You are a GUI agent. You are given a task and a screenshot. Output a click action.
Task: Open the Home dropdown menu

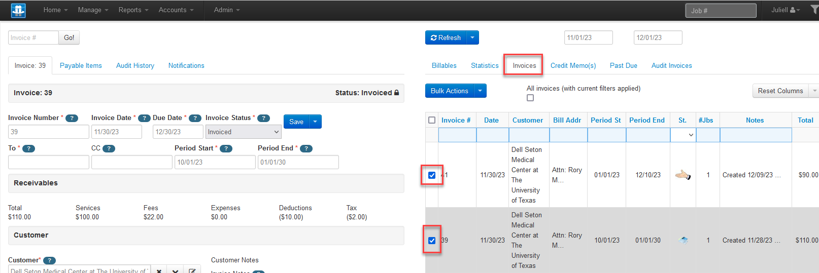(55, 10)
